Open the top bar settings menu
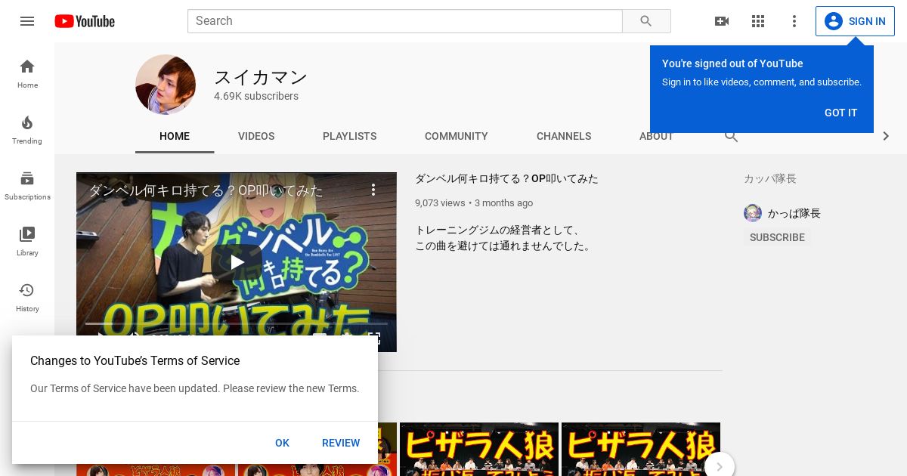907x476 pixels. [794, 21]
